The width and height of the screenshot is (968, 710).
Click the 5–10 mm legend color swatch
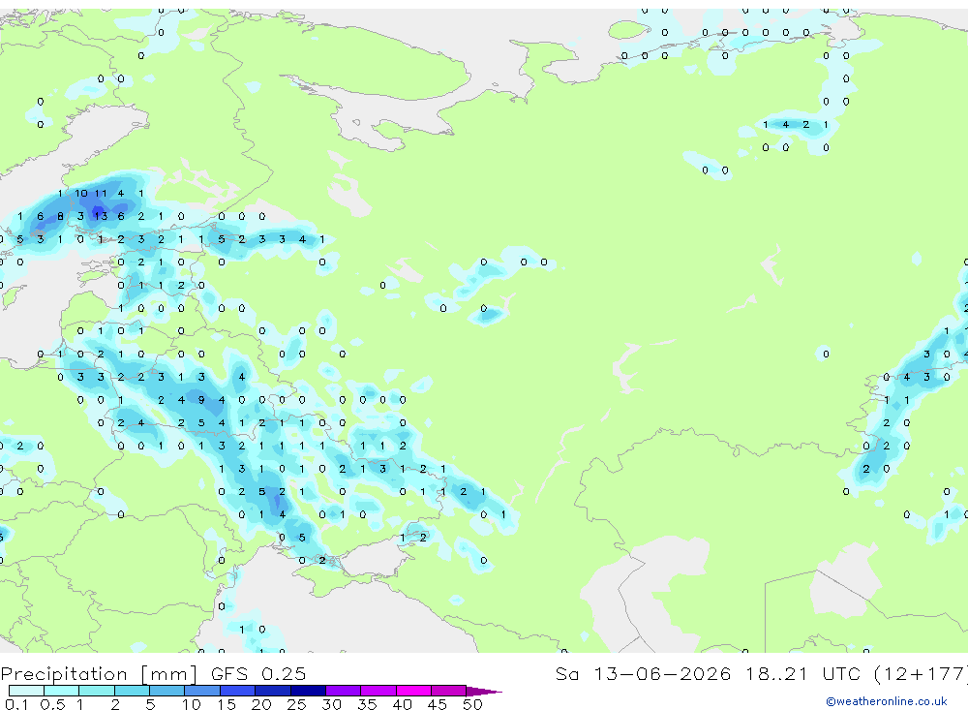(166, 691)
